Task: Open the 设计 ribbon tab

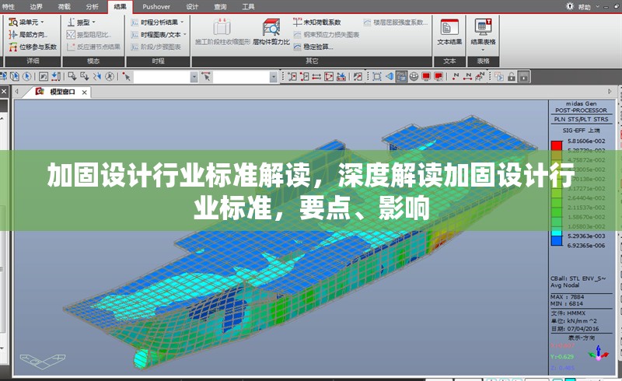Action: pos(192,6)
